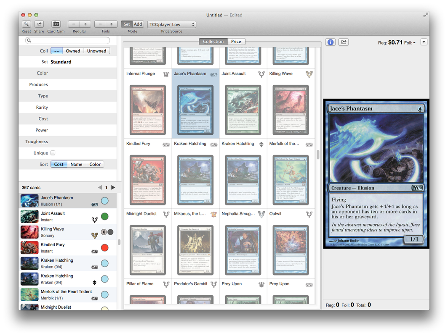
Task: Switch Mode from Set to Add
Action: pos(138,24)
